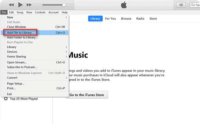The width and height of the screenshot is (200, 124).
Task: Expand the Library submenu arrow
Action: point(66,47)
